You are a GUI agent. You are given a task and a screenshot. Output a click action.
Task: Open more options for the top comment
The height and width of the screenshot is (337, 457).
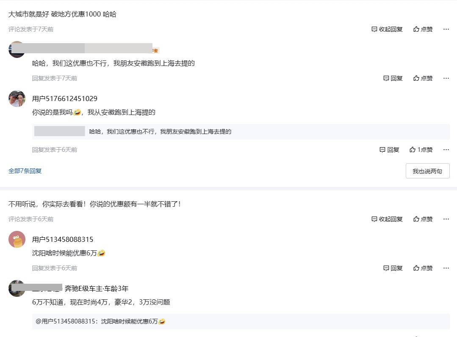click(446, 29)
